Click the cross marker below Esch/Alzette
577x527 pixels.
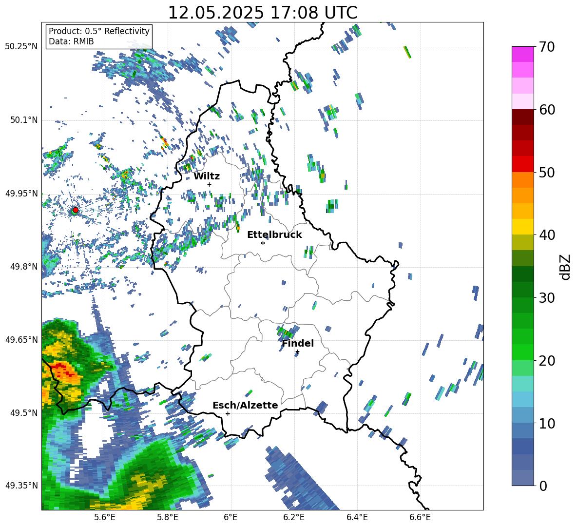[x=228, y=413]
